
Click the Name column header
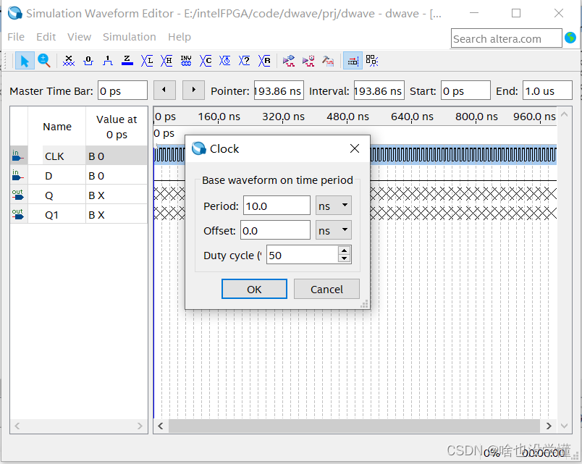coord(56,127)
